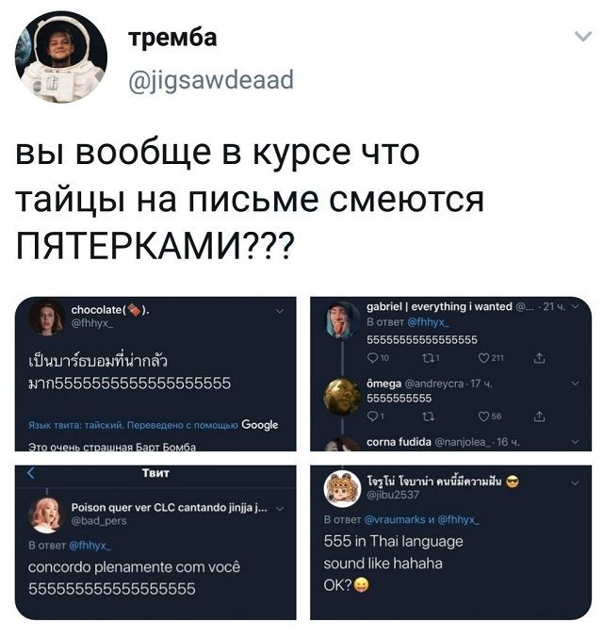Click the reply icon under gabriel's tweet
Image resolution: width=603 pixels, height=637 pixels.
(372, 358)
